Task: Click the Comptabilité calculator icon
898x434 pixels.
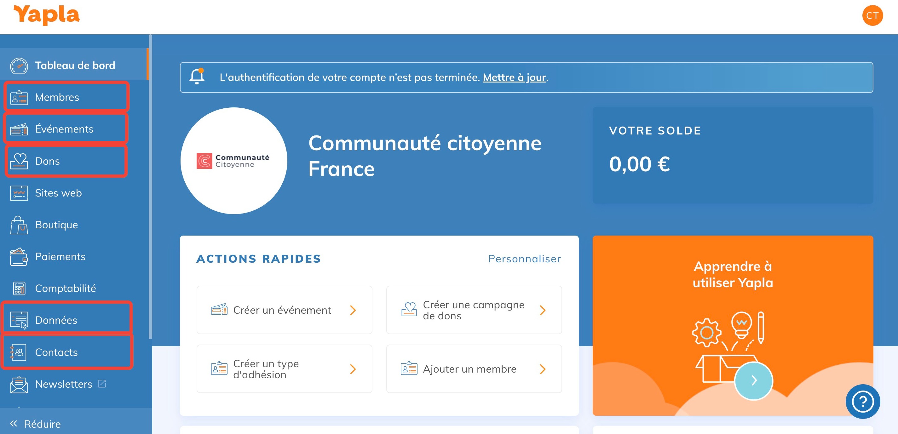Action: pyautogui.click(x=19, y=288)
